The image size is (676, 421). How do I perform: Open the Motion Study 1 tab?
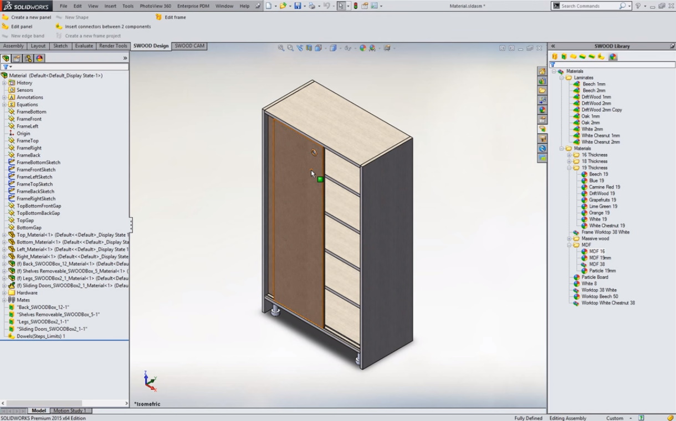click(x=70, y=410)
